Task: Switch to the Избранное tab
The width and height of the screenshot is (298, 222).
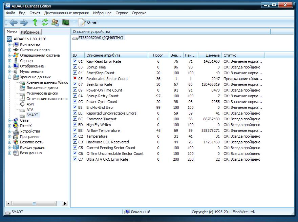Action: click(x=30, y=32)
